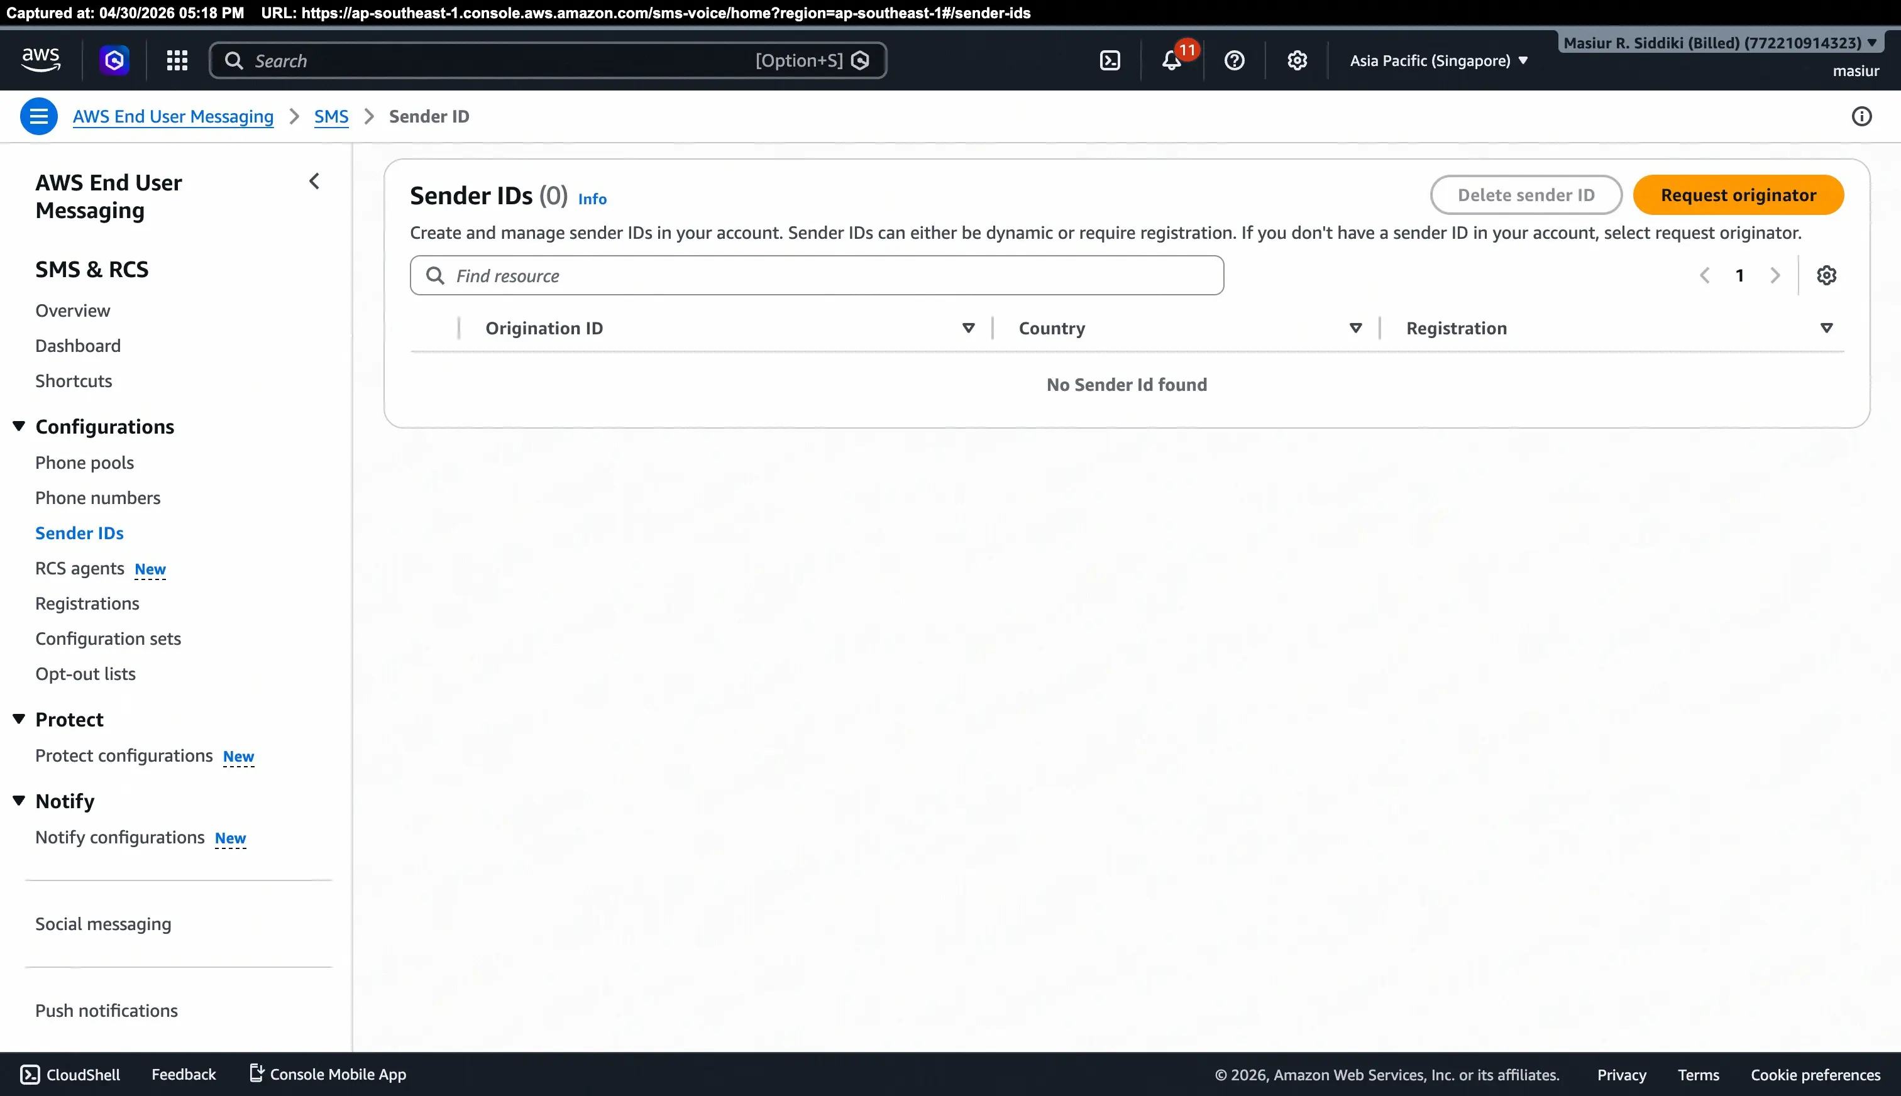
Task: Sort by Registration column
Action: (1826, 328)
